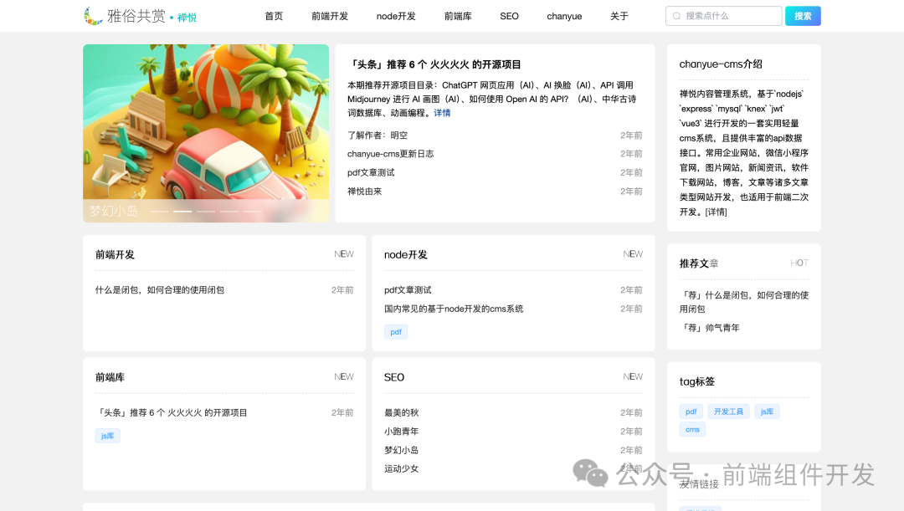904x511 pixels.
Task: Select the SEO navigation item
Action: (x=509, y=16)
